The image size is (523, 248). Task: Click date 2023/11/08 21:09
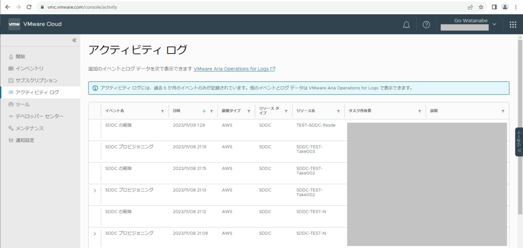[x=190, y=233]
